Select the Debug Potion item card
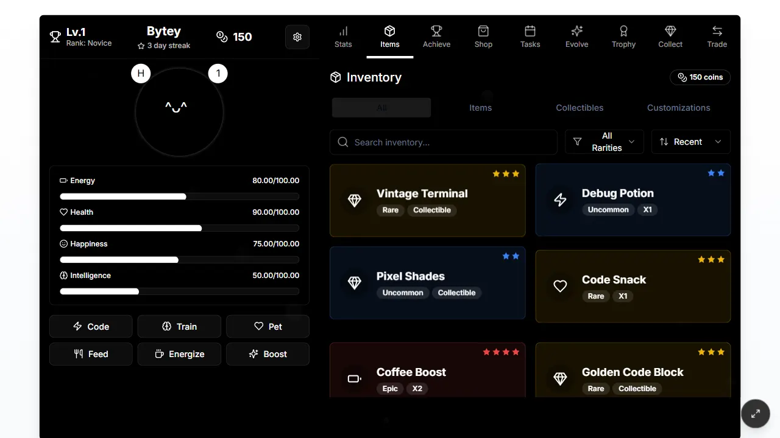 point(633,200)
